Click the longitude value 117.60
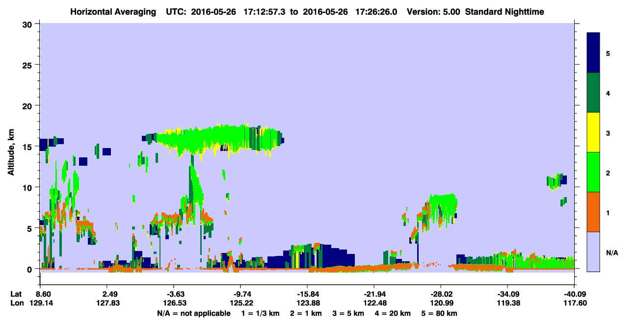Screen dimensions: 638x327 coord(575,303)
